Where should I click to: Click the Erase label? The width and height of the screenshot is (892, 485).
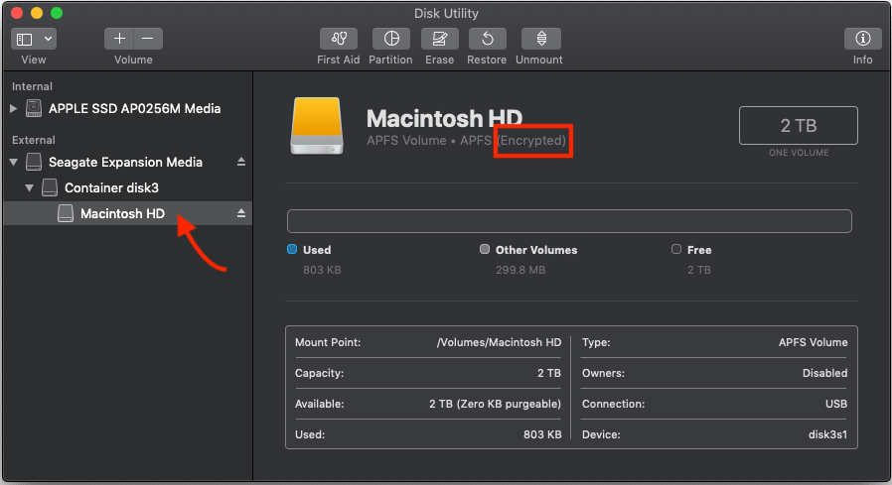click(x=440, y=60)
